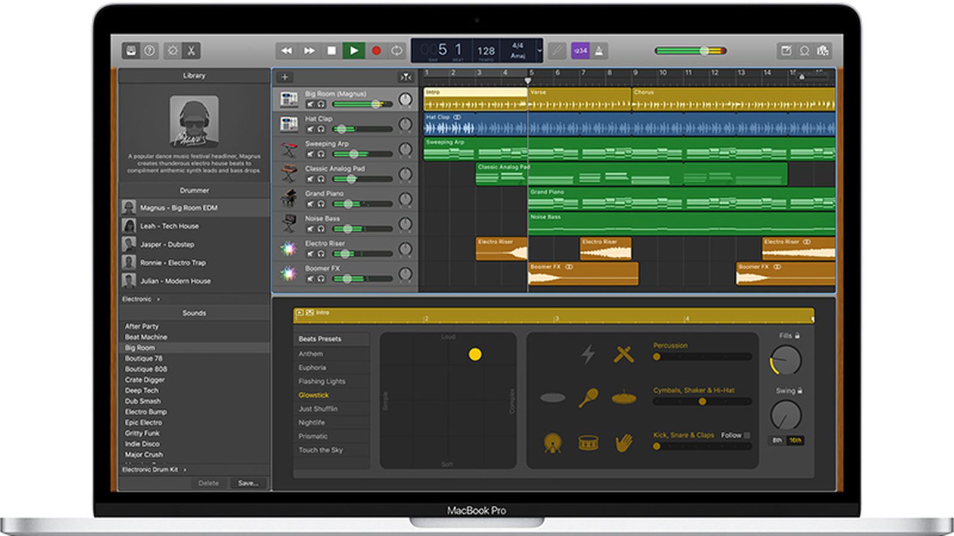The image size is (954, 536).
Task: Toggle the Cycle loop button
Action: coord(397,51)
